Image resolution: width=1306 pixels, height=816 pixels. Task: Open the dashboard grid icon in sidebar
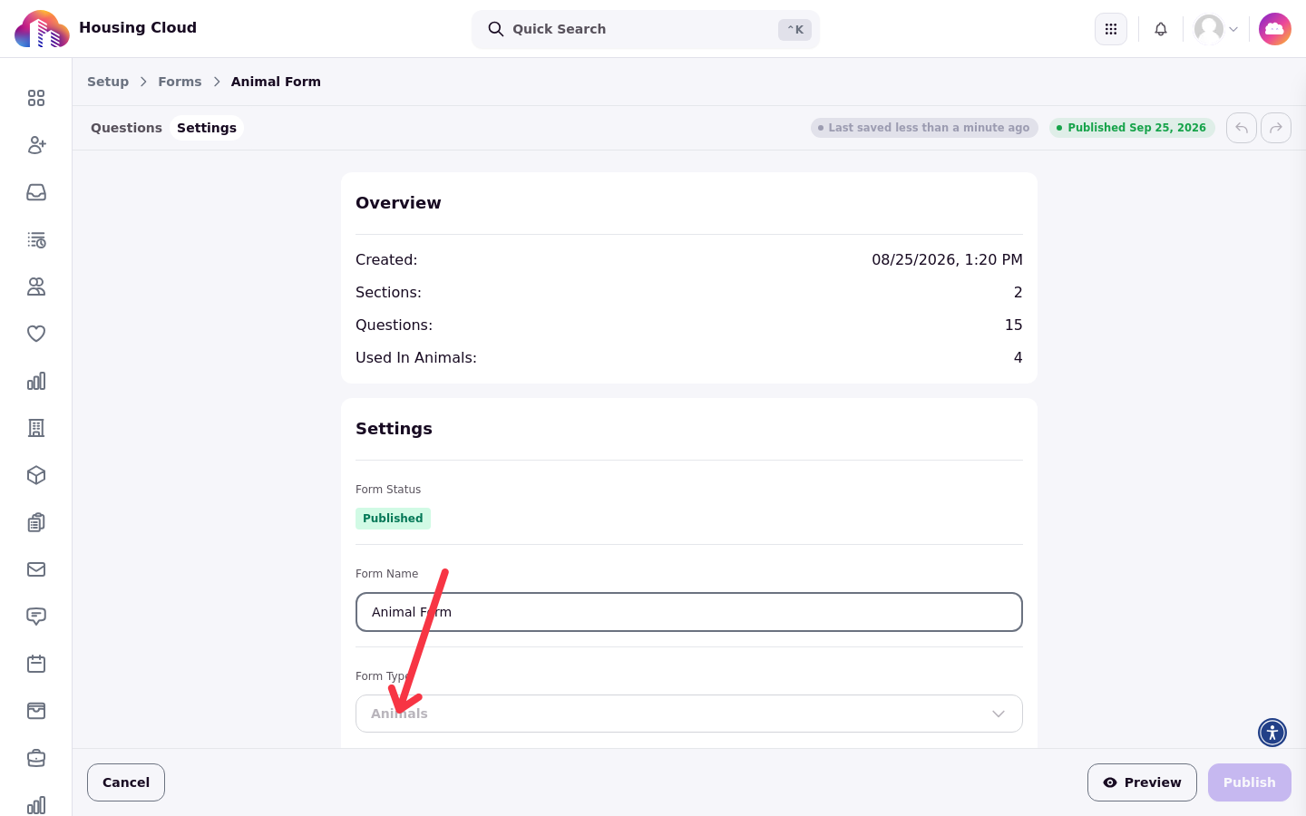coord(36,98)
